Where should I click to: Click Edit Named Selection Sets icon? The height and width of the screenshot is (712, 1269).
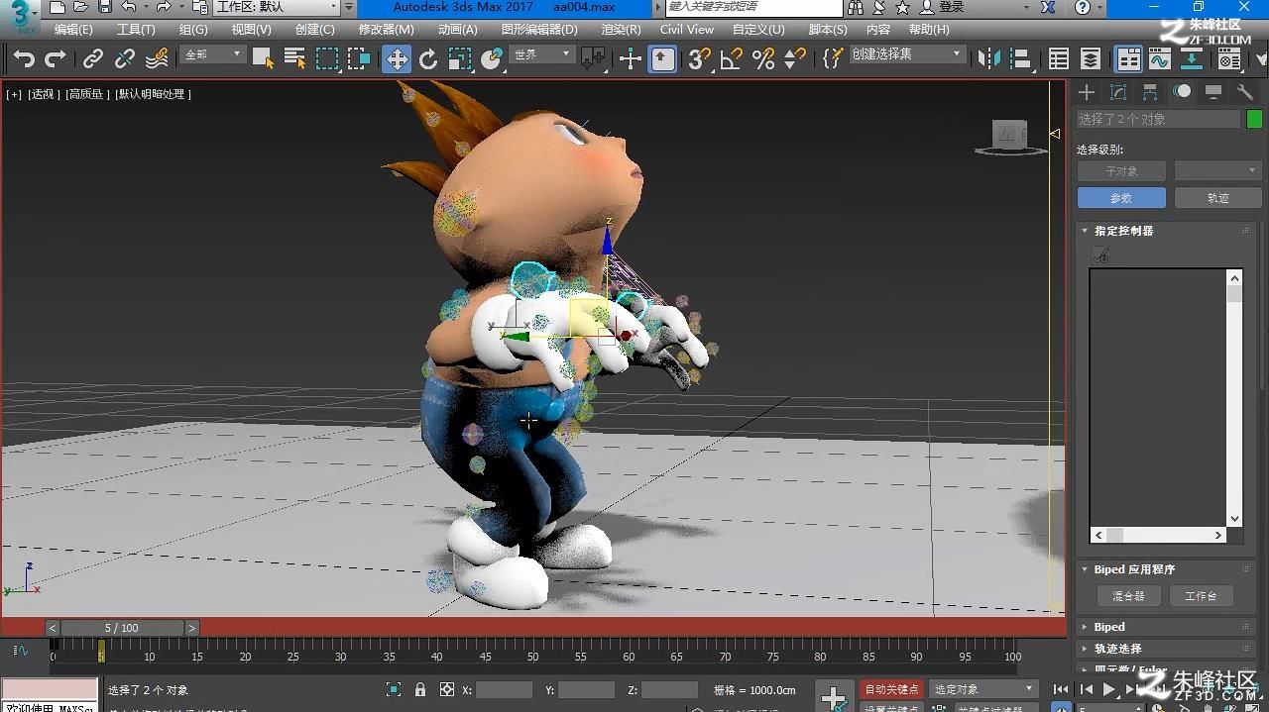pyautogui.click(x=833, y=59)
